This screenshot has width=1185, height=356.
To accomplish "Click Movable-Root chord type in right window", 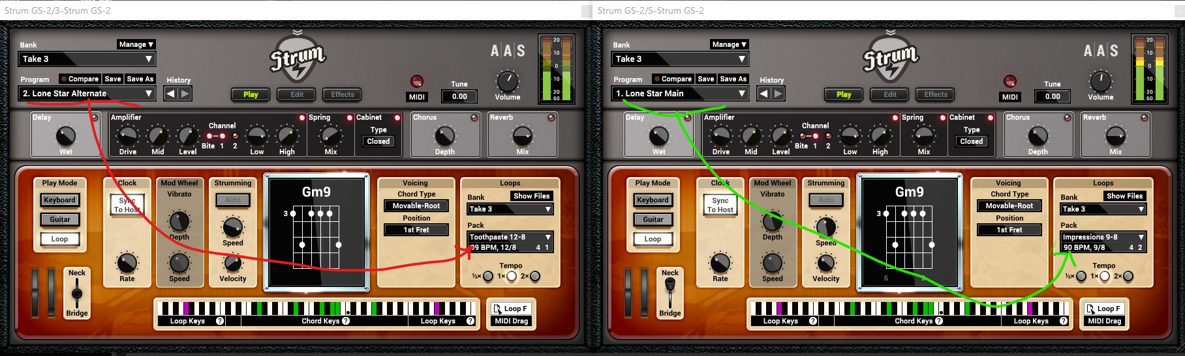I will (1009, 206).
